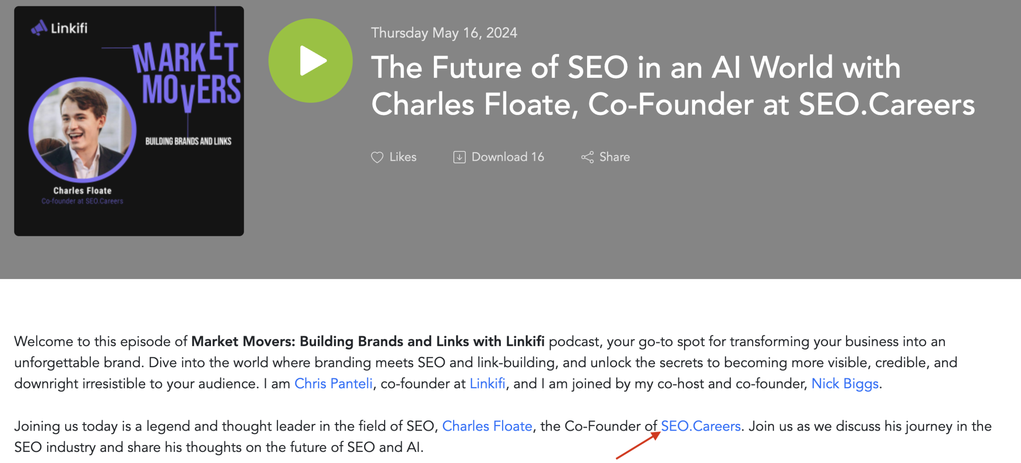Click the heart icon beside Likes
Image resolution: width=1021 pixels, height=463 pixels.
(377, 157)
